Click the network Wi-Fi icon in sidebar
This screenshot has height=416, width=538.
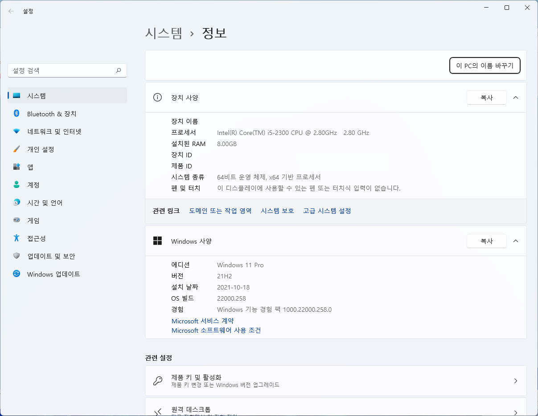pyautogui.click(x=16, y=131)
